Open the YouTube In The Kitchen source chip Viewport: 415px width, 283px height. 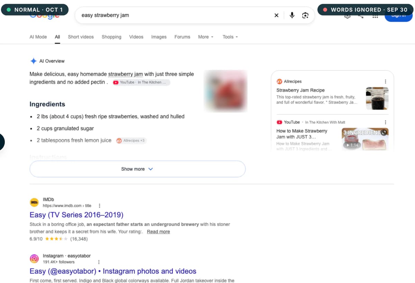141,82
